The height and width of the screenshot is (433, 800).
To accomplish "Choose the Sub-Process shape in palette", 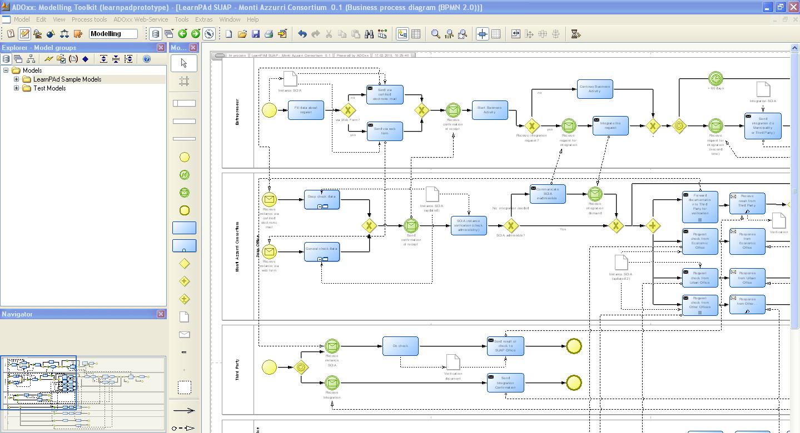I will click(184, 245).
